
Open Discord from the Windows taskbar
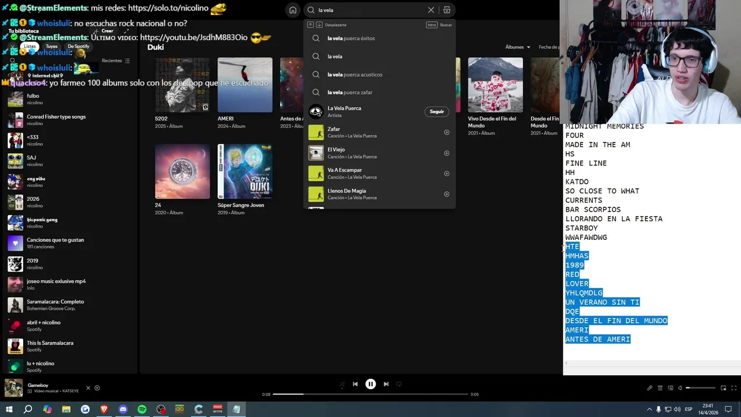pyautogui.click(x=123, y=409)
